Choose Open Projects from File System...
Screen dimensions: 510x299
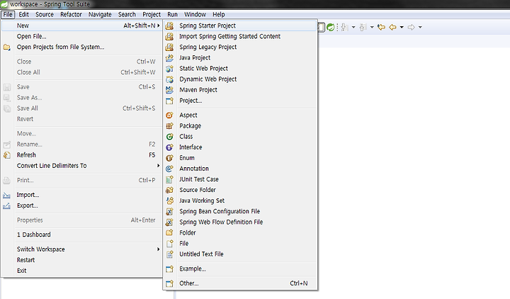(81, 47)
